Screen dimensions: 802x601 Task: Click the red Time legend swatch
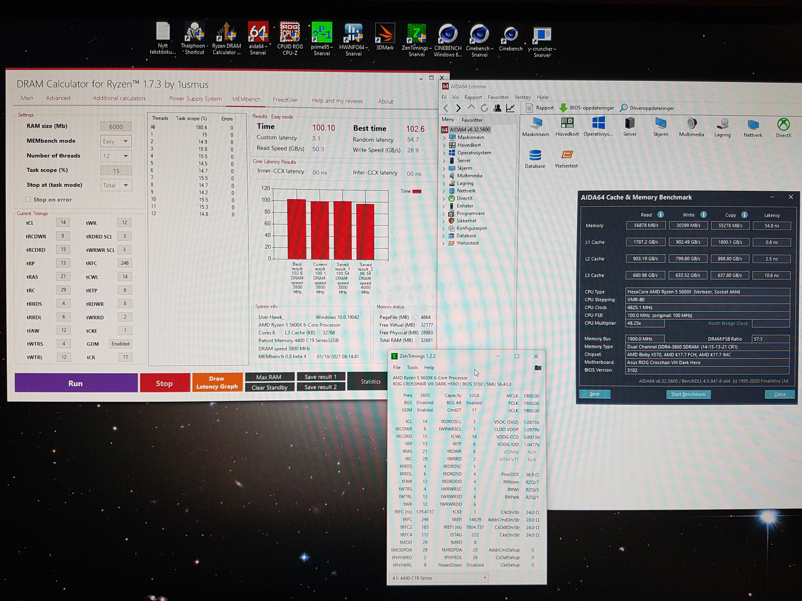pos(417,191)
